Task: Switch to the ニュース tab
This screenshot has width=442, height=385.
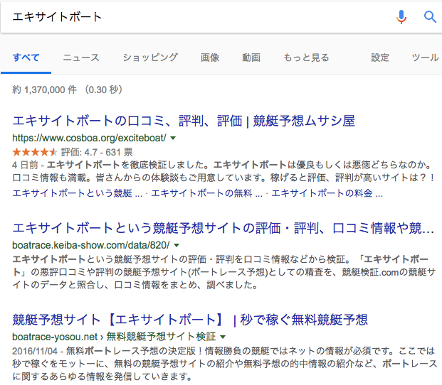Action: point(81,58)
